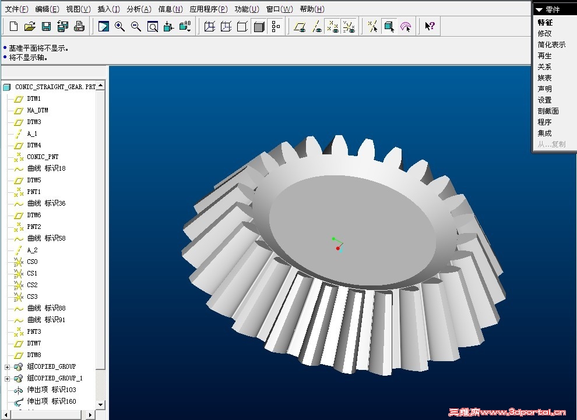Click model tree horizontal scroll left arrow
This screenshot has height=420, width=577.
click(x=5, y=415)
